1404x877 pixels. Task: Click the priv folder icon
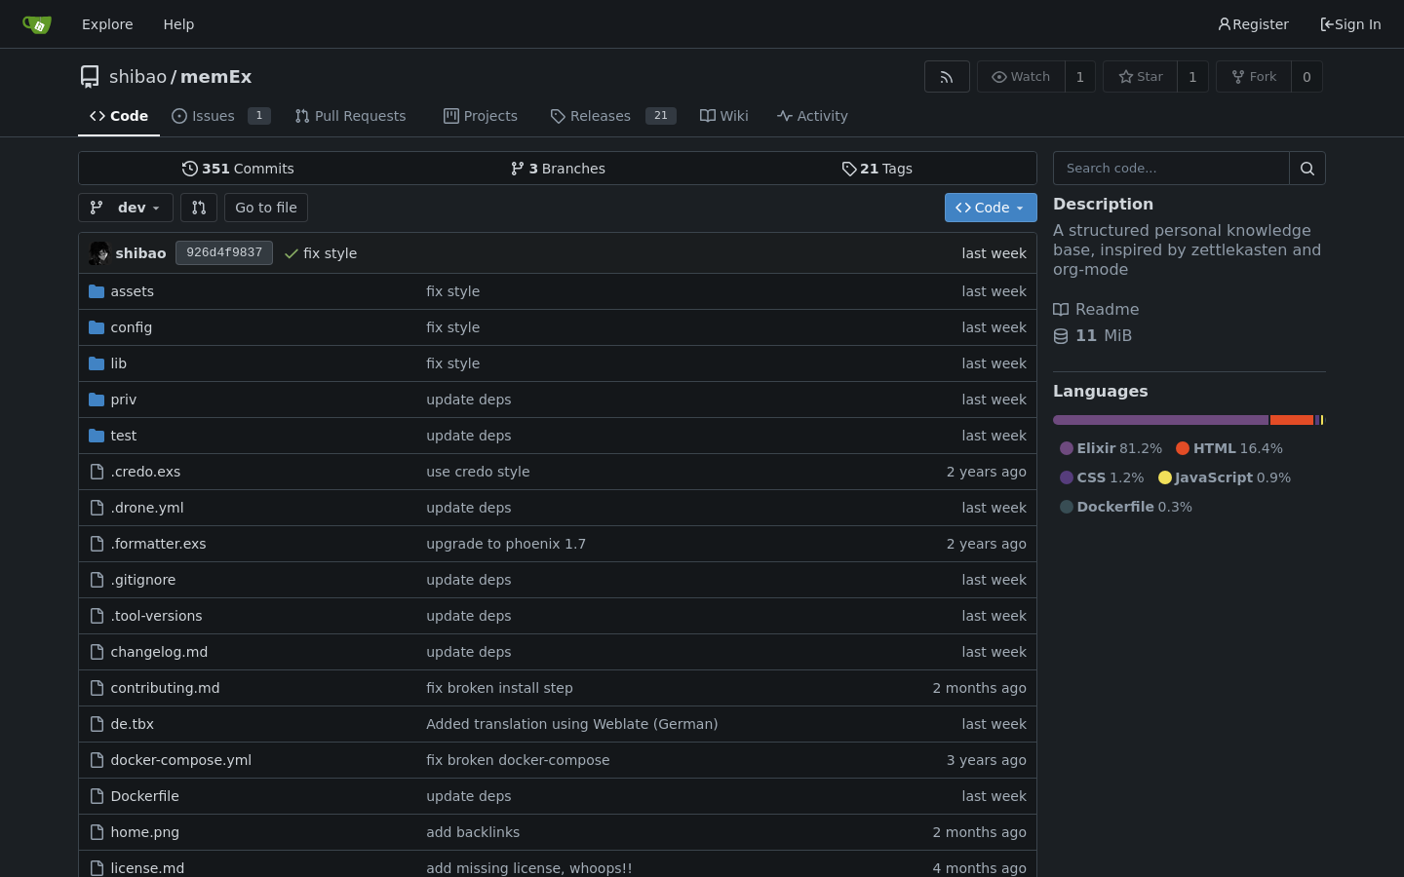pyautogui.click(x=97, y=400)
